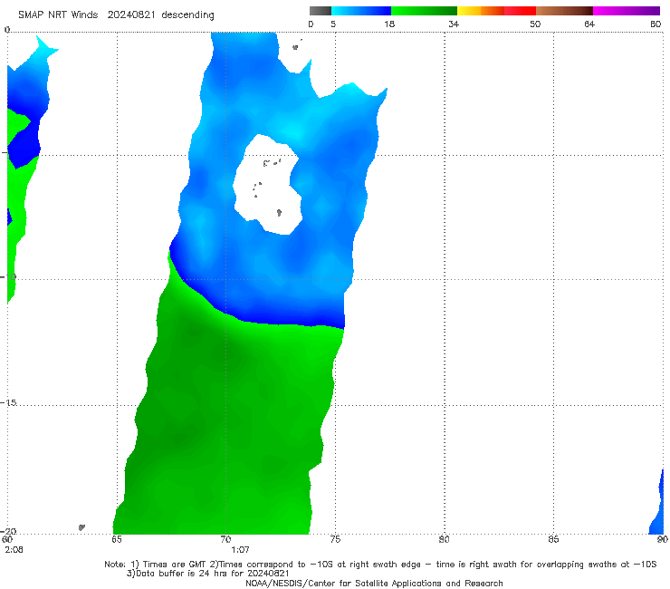Click the green 18–34 segment of the color bar
Screen dimensions: 670x589
pyautogui.click(x=424, y=11)
